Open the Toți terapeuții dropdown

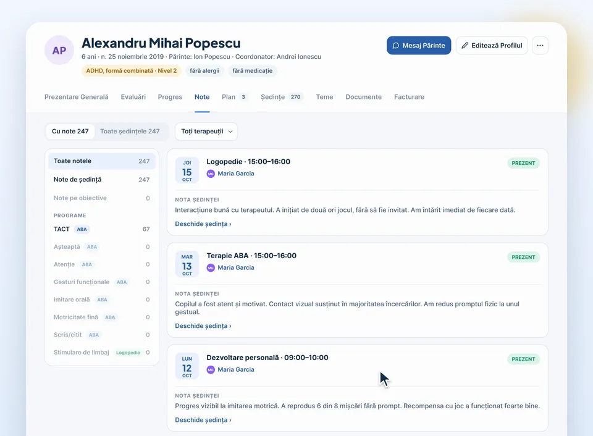coord(206,131)
